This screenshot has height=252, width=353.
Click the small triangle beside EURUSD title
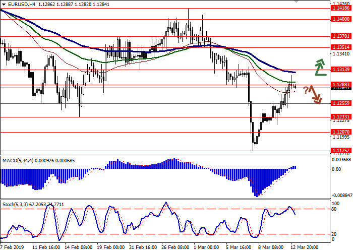pyautogui.click(x=3, y=4)
